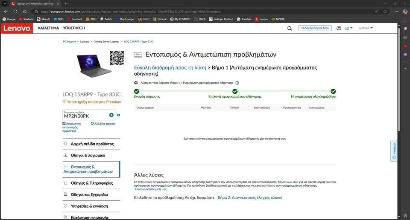Open the Feedback side tab
Screen dimensions: 410x220
tap(394, 151)
